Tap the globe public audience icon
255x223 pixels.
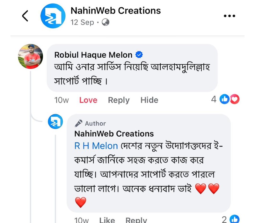pos(105,22)
